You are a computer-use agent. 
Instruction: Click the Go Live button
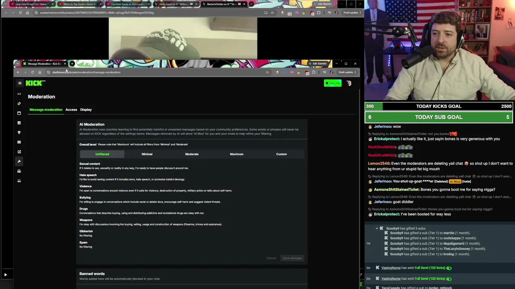click(333, 83)
